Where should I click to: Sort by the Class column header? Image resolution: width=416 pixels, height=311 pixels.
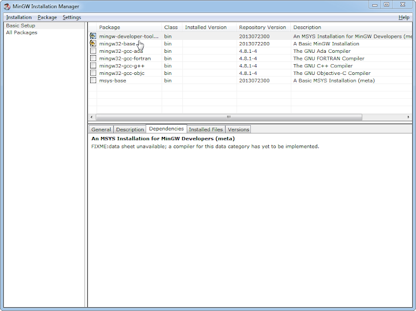[x=172, y=27]
